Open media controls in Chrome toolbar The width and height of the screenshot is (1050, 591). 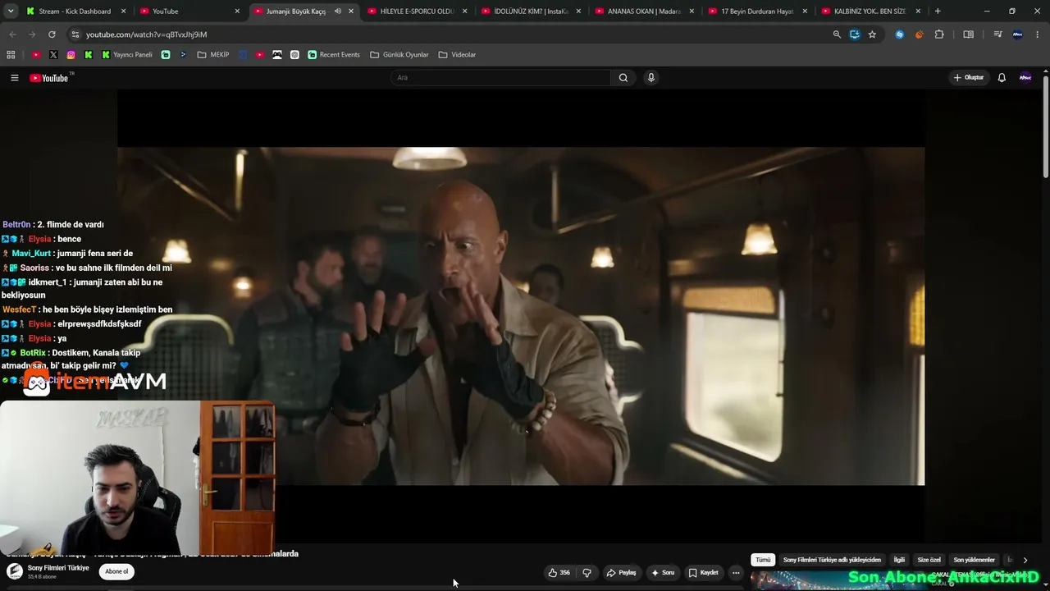click(x=997, y=34)
